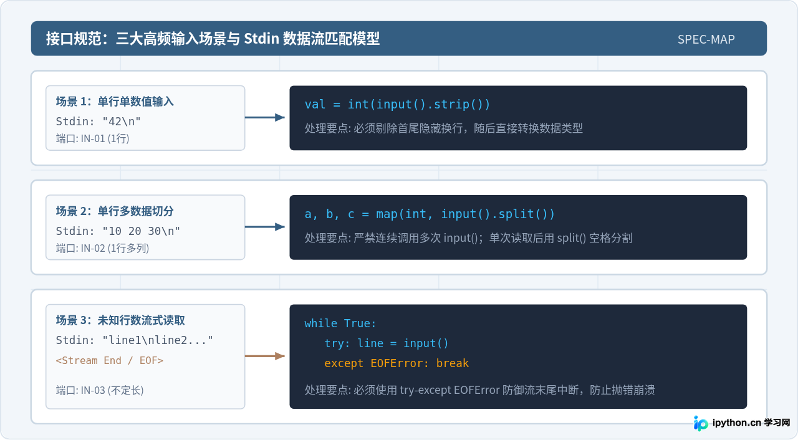Click the heading "场景 2: 单行多数据切分"
The height and width of the screenshot is (440, 798).
click(115, 211)
